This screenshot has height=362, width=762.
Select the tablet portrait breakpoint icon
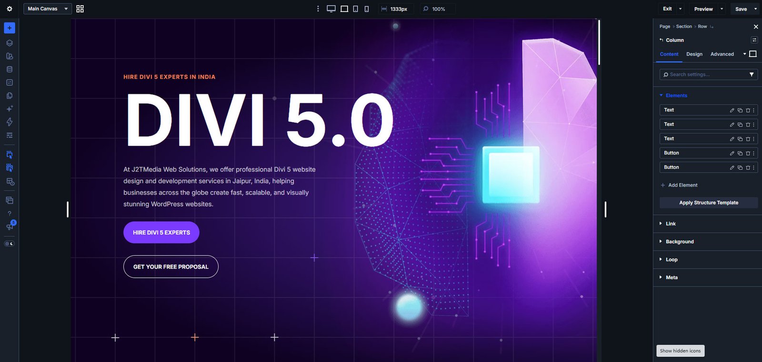(x=356, y=9)
